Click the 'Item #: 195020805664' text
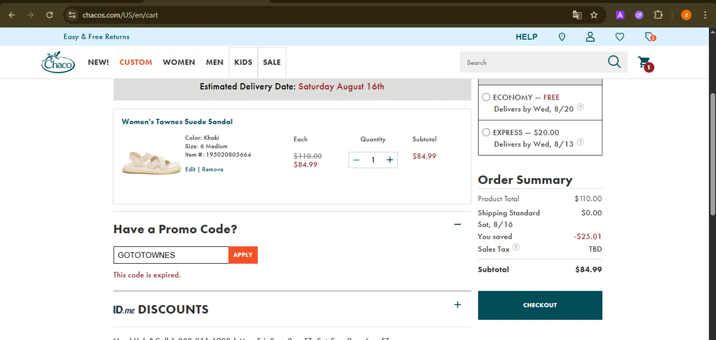 coord(218,155)
